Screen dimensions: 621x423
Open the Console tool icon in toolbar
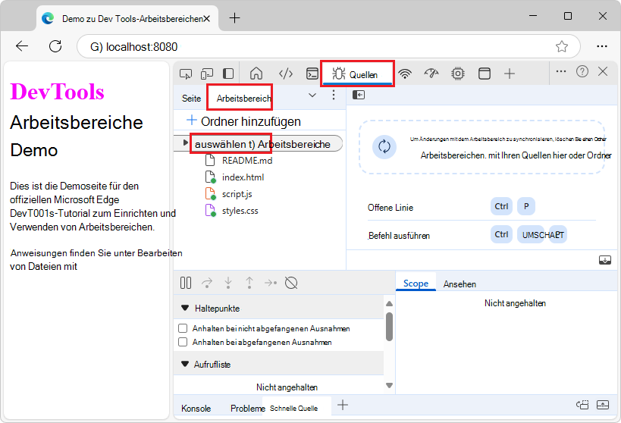click(x=312, y=74)
